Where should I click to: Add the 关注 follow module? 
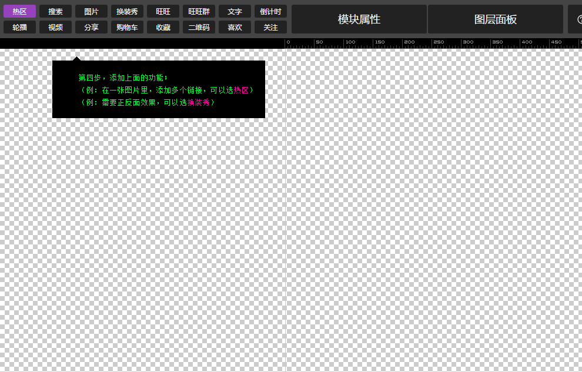point(270,27)
